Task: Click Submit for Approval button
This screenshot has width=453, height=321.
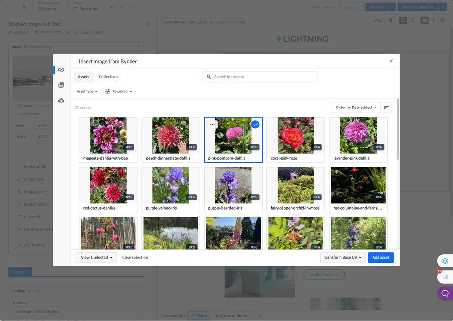Action: click(418, 7)
